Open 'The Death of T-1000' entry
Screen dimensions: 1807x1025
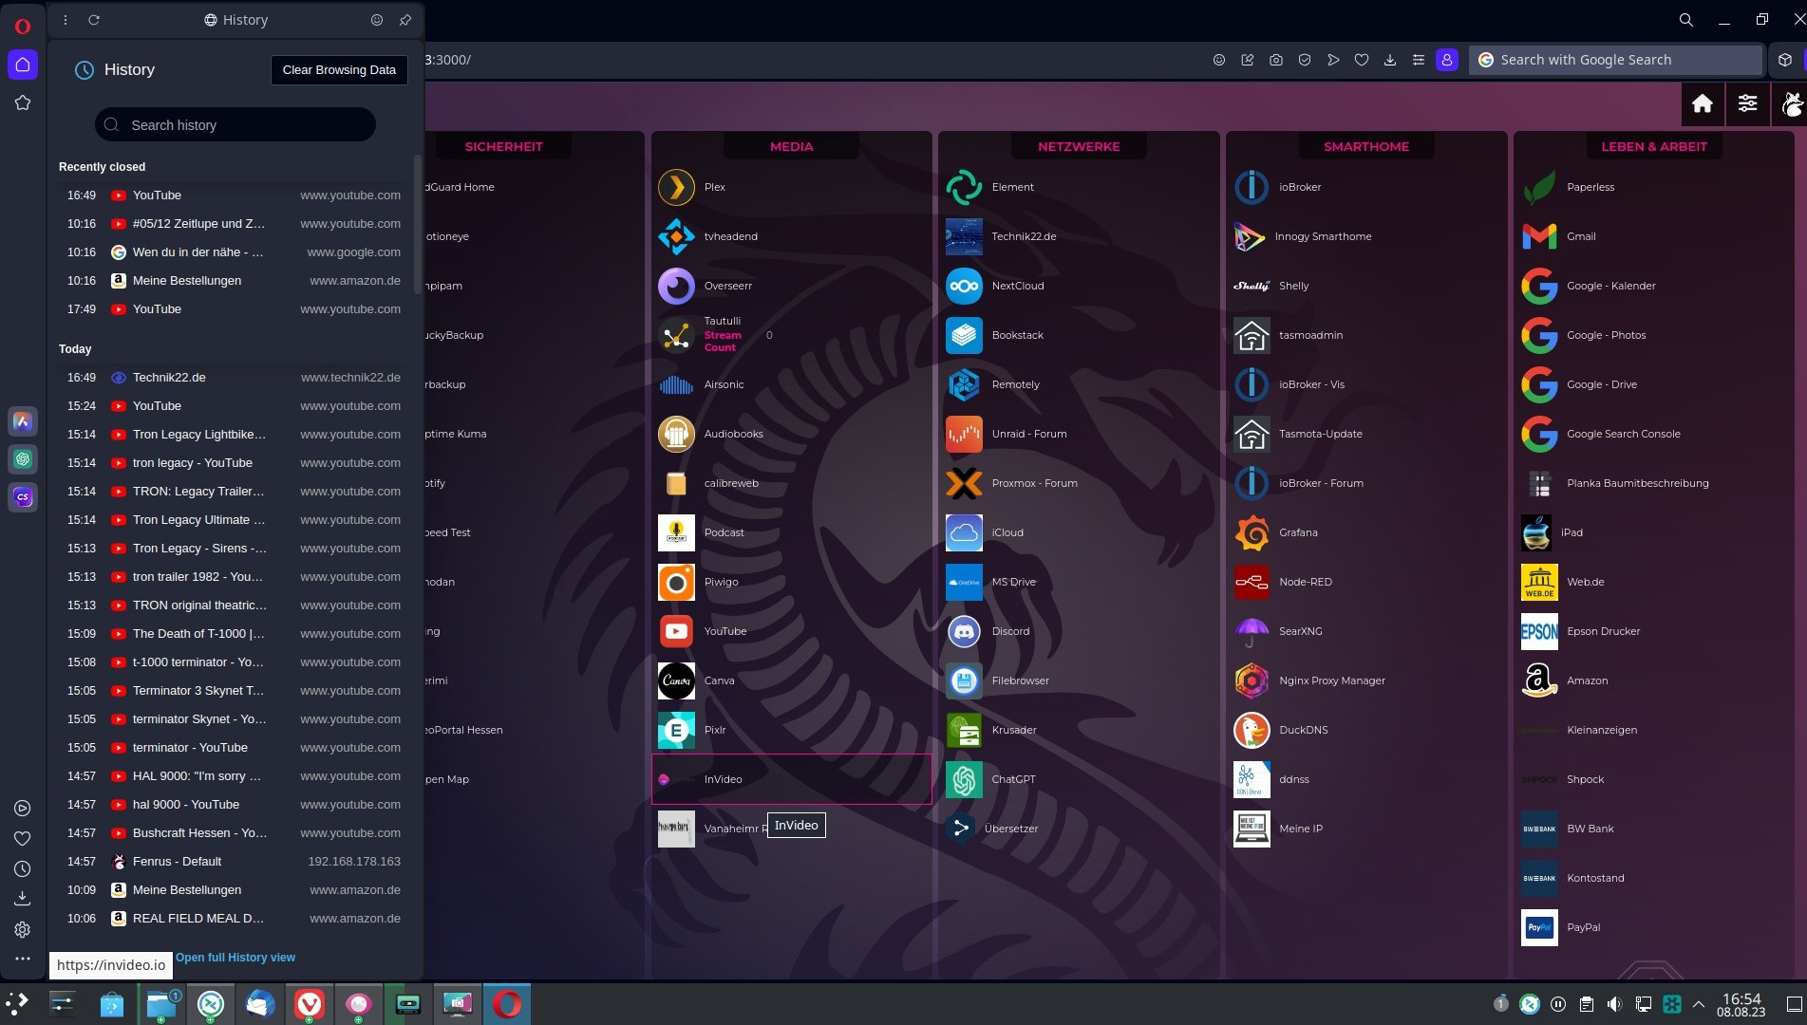pyautogui.click(x=230, y=633)
